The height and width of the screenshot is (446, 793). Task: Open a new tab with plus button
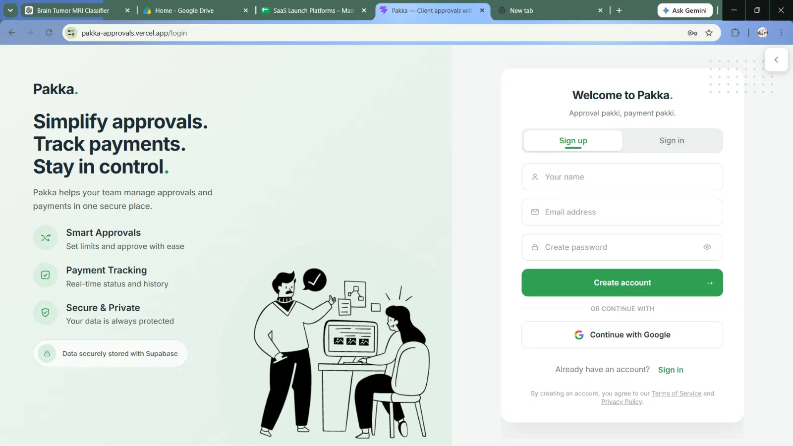(619, 10)
